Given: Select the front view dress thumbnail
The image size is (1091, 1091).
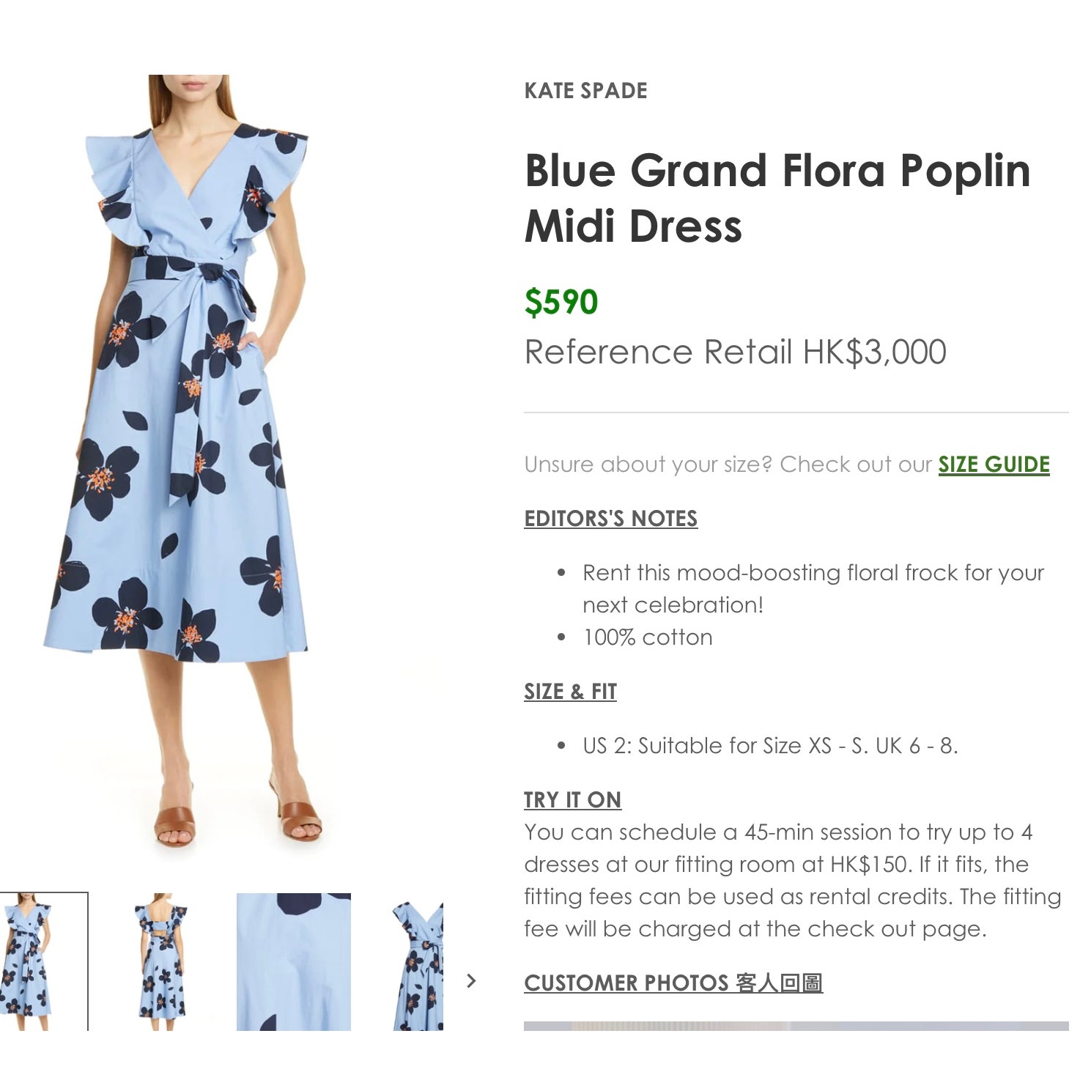Looking at the screenshot, I should [x=44, y=961].
